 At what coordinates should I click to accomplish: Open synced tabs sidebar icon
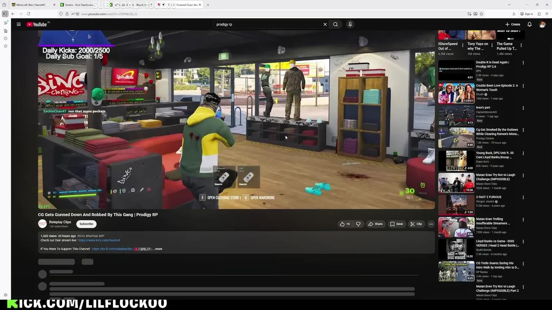click(x=6, y=31)
